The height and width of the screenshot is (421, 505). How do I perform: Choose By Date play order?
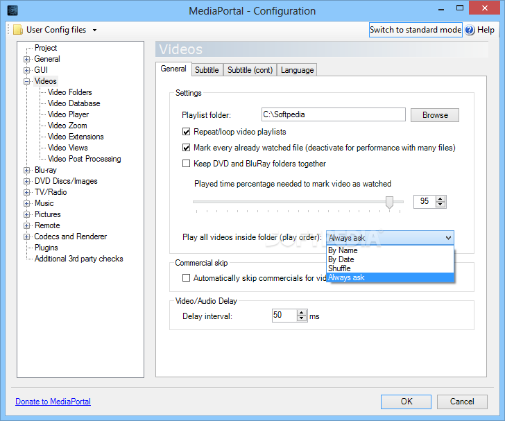(390, 259)
